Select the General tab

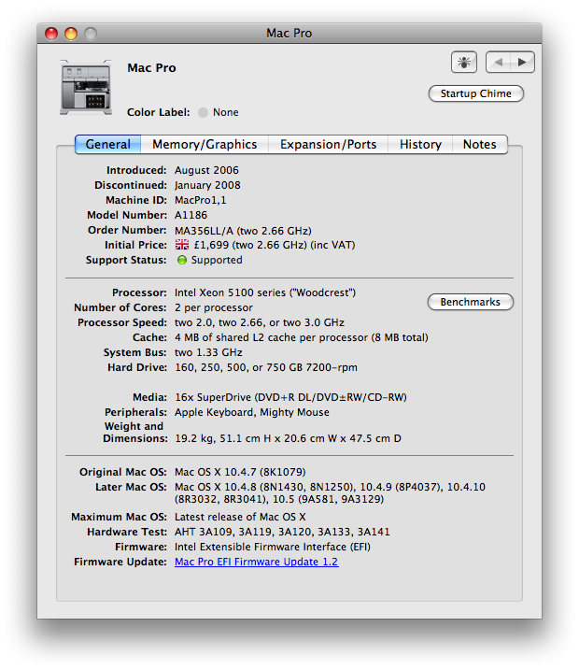108,145
